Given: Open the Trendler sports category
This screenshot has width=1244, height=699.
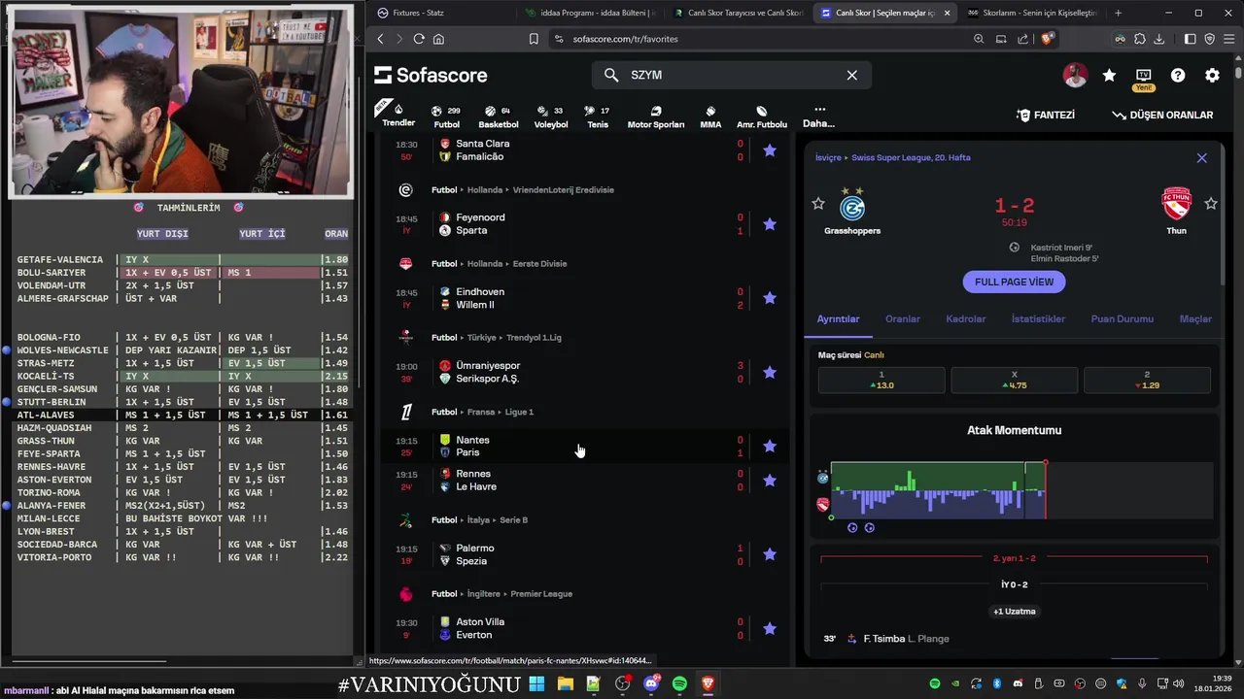Looking at the screenshot, I should [398, 114].
